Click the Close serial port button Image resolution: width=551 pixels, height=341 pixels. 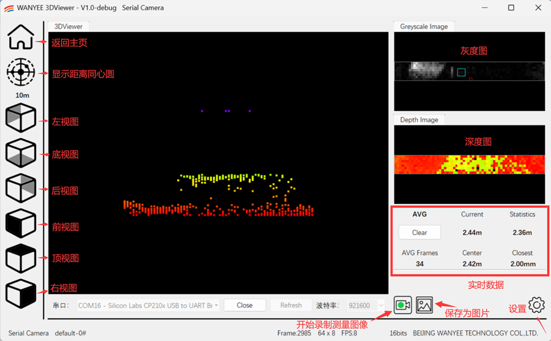tap(244, 305)
